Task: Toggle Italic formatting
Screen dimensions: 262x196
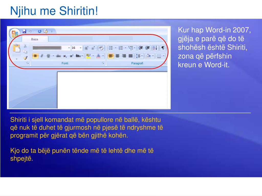Action: click(42, 56)
